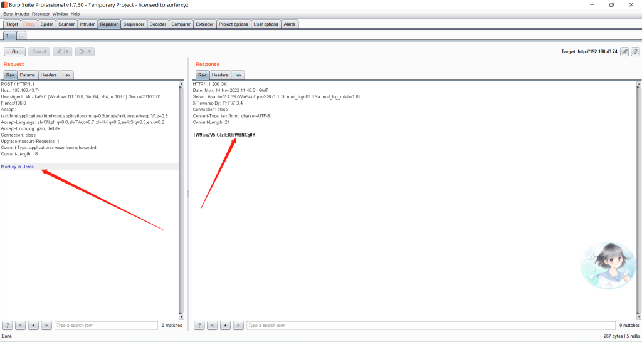Open Repeater help question mark icon
Viewport: 642px width, 342px height.
coord(634,51)
